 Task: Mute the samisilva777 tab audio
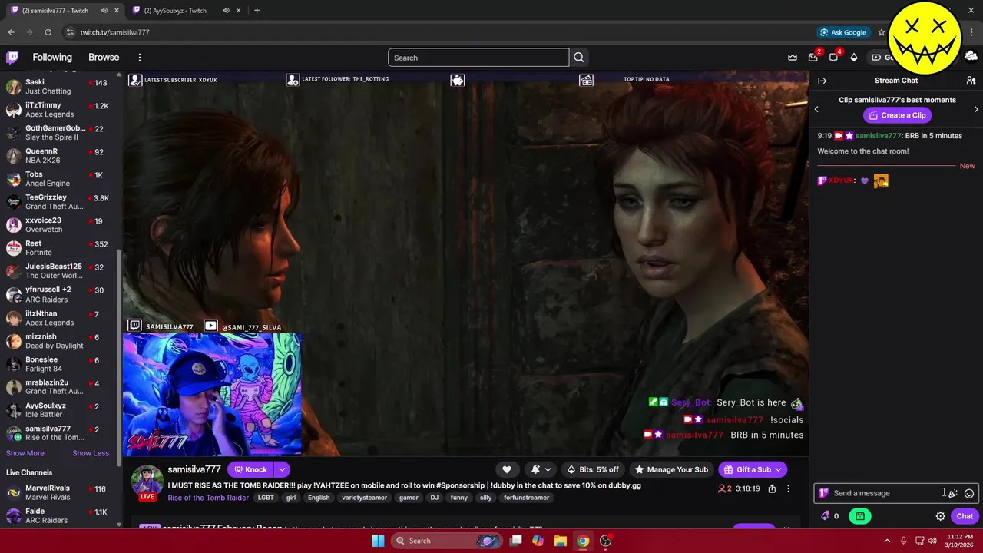pyautogui.click(x=104, y=11)
